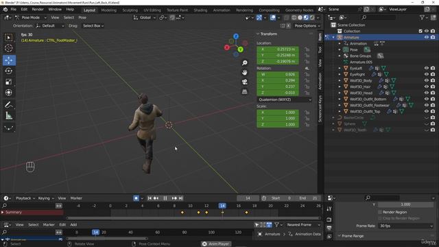Click the Anim Player status button
439x247 pixels.
(216, 244)
